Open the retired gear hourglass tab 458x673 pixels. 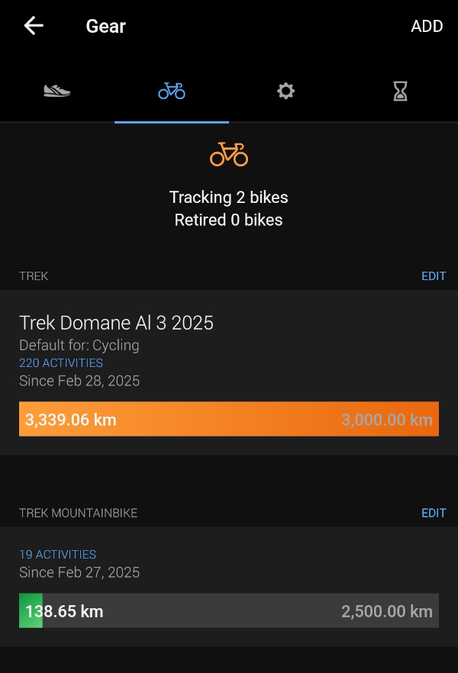point(400,91)
